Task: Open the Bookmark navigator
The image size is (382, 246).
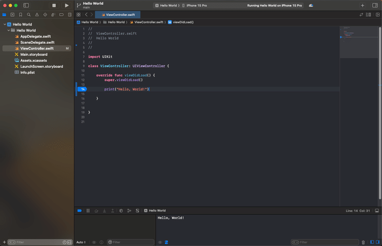Action: coord(21,15)
